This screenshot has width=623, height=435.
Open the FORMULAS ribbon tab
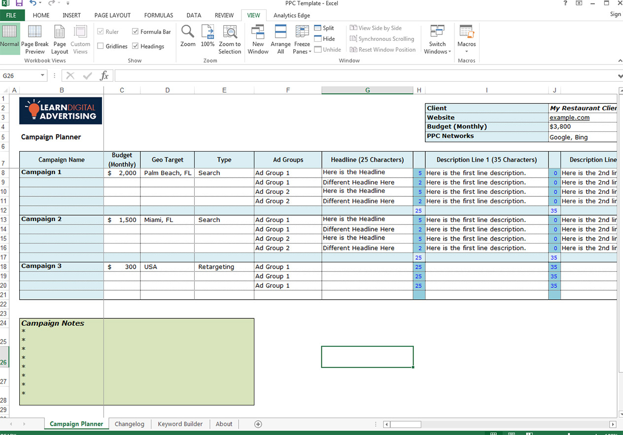(159, 15)
